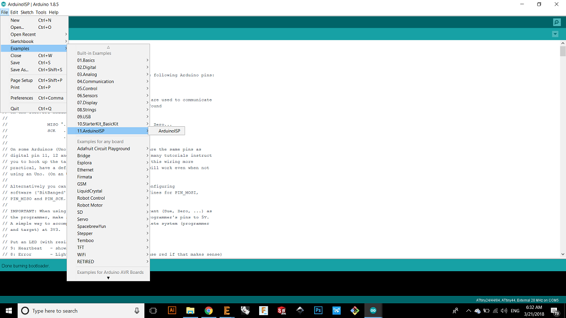Click the editor scrollbar down arrow
This screenshot has width=566, height=318.
coord(563,255)
